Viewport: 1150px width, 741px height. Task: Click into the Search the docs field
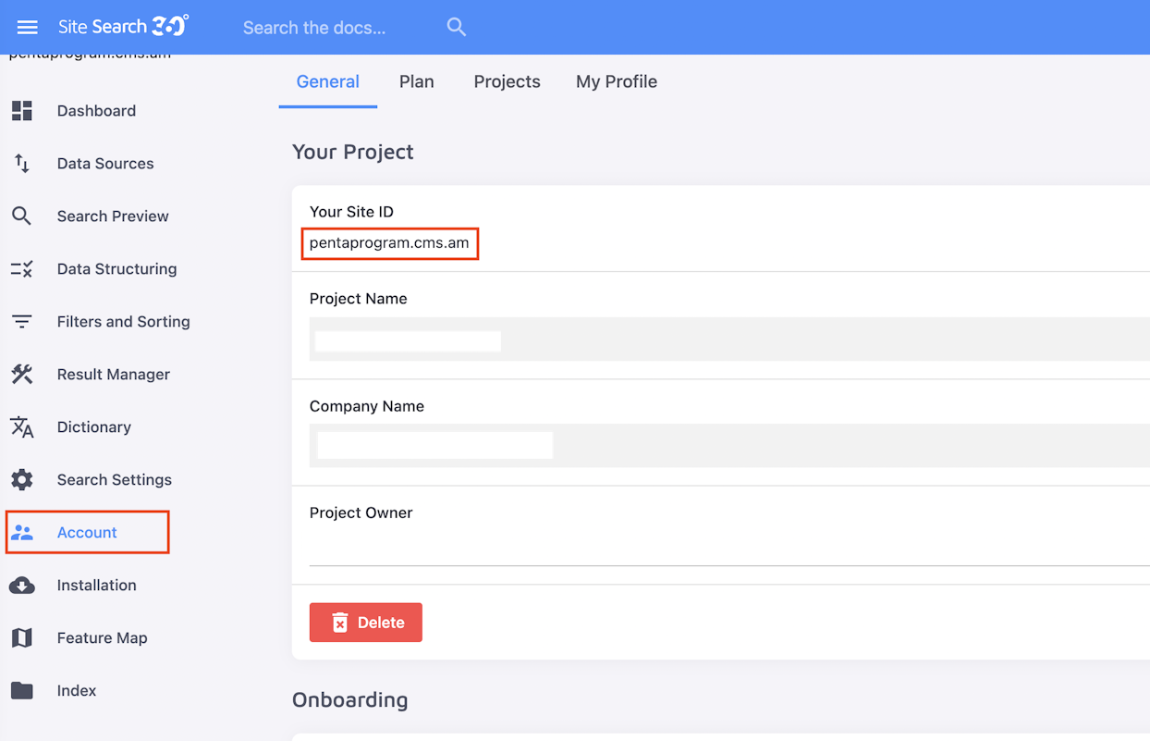[333, 28]
